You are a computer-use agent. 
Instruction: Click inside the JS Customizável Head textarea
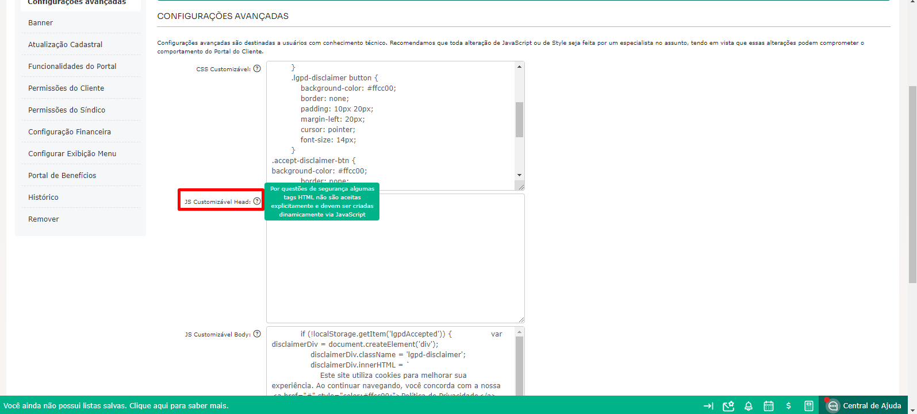click(x=396, y=258)
